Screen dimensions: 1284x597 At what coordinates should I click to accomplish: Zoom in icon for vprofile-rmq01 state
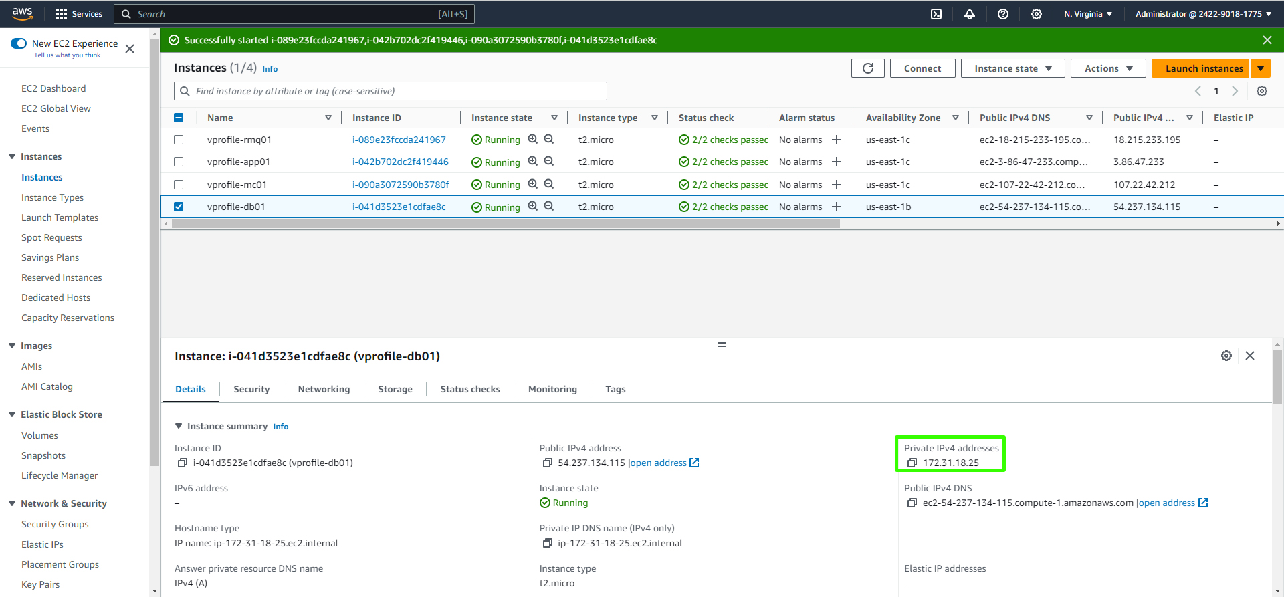533,139
